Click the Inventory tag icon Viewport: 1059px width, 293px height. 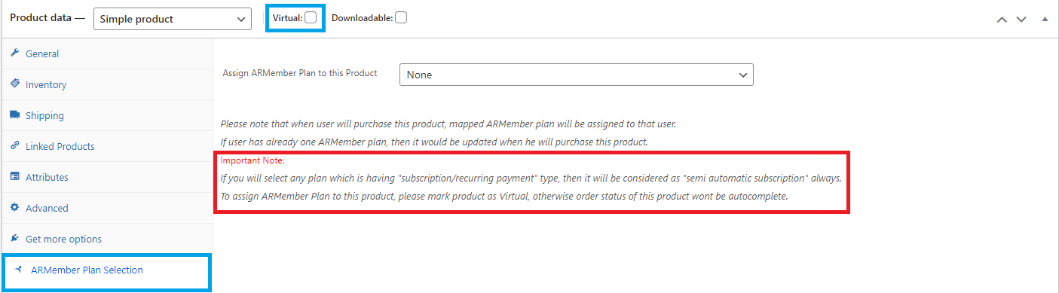click(x=15, y=84)
